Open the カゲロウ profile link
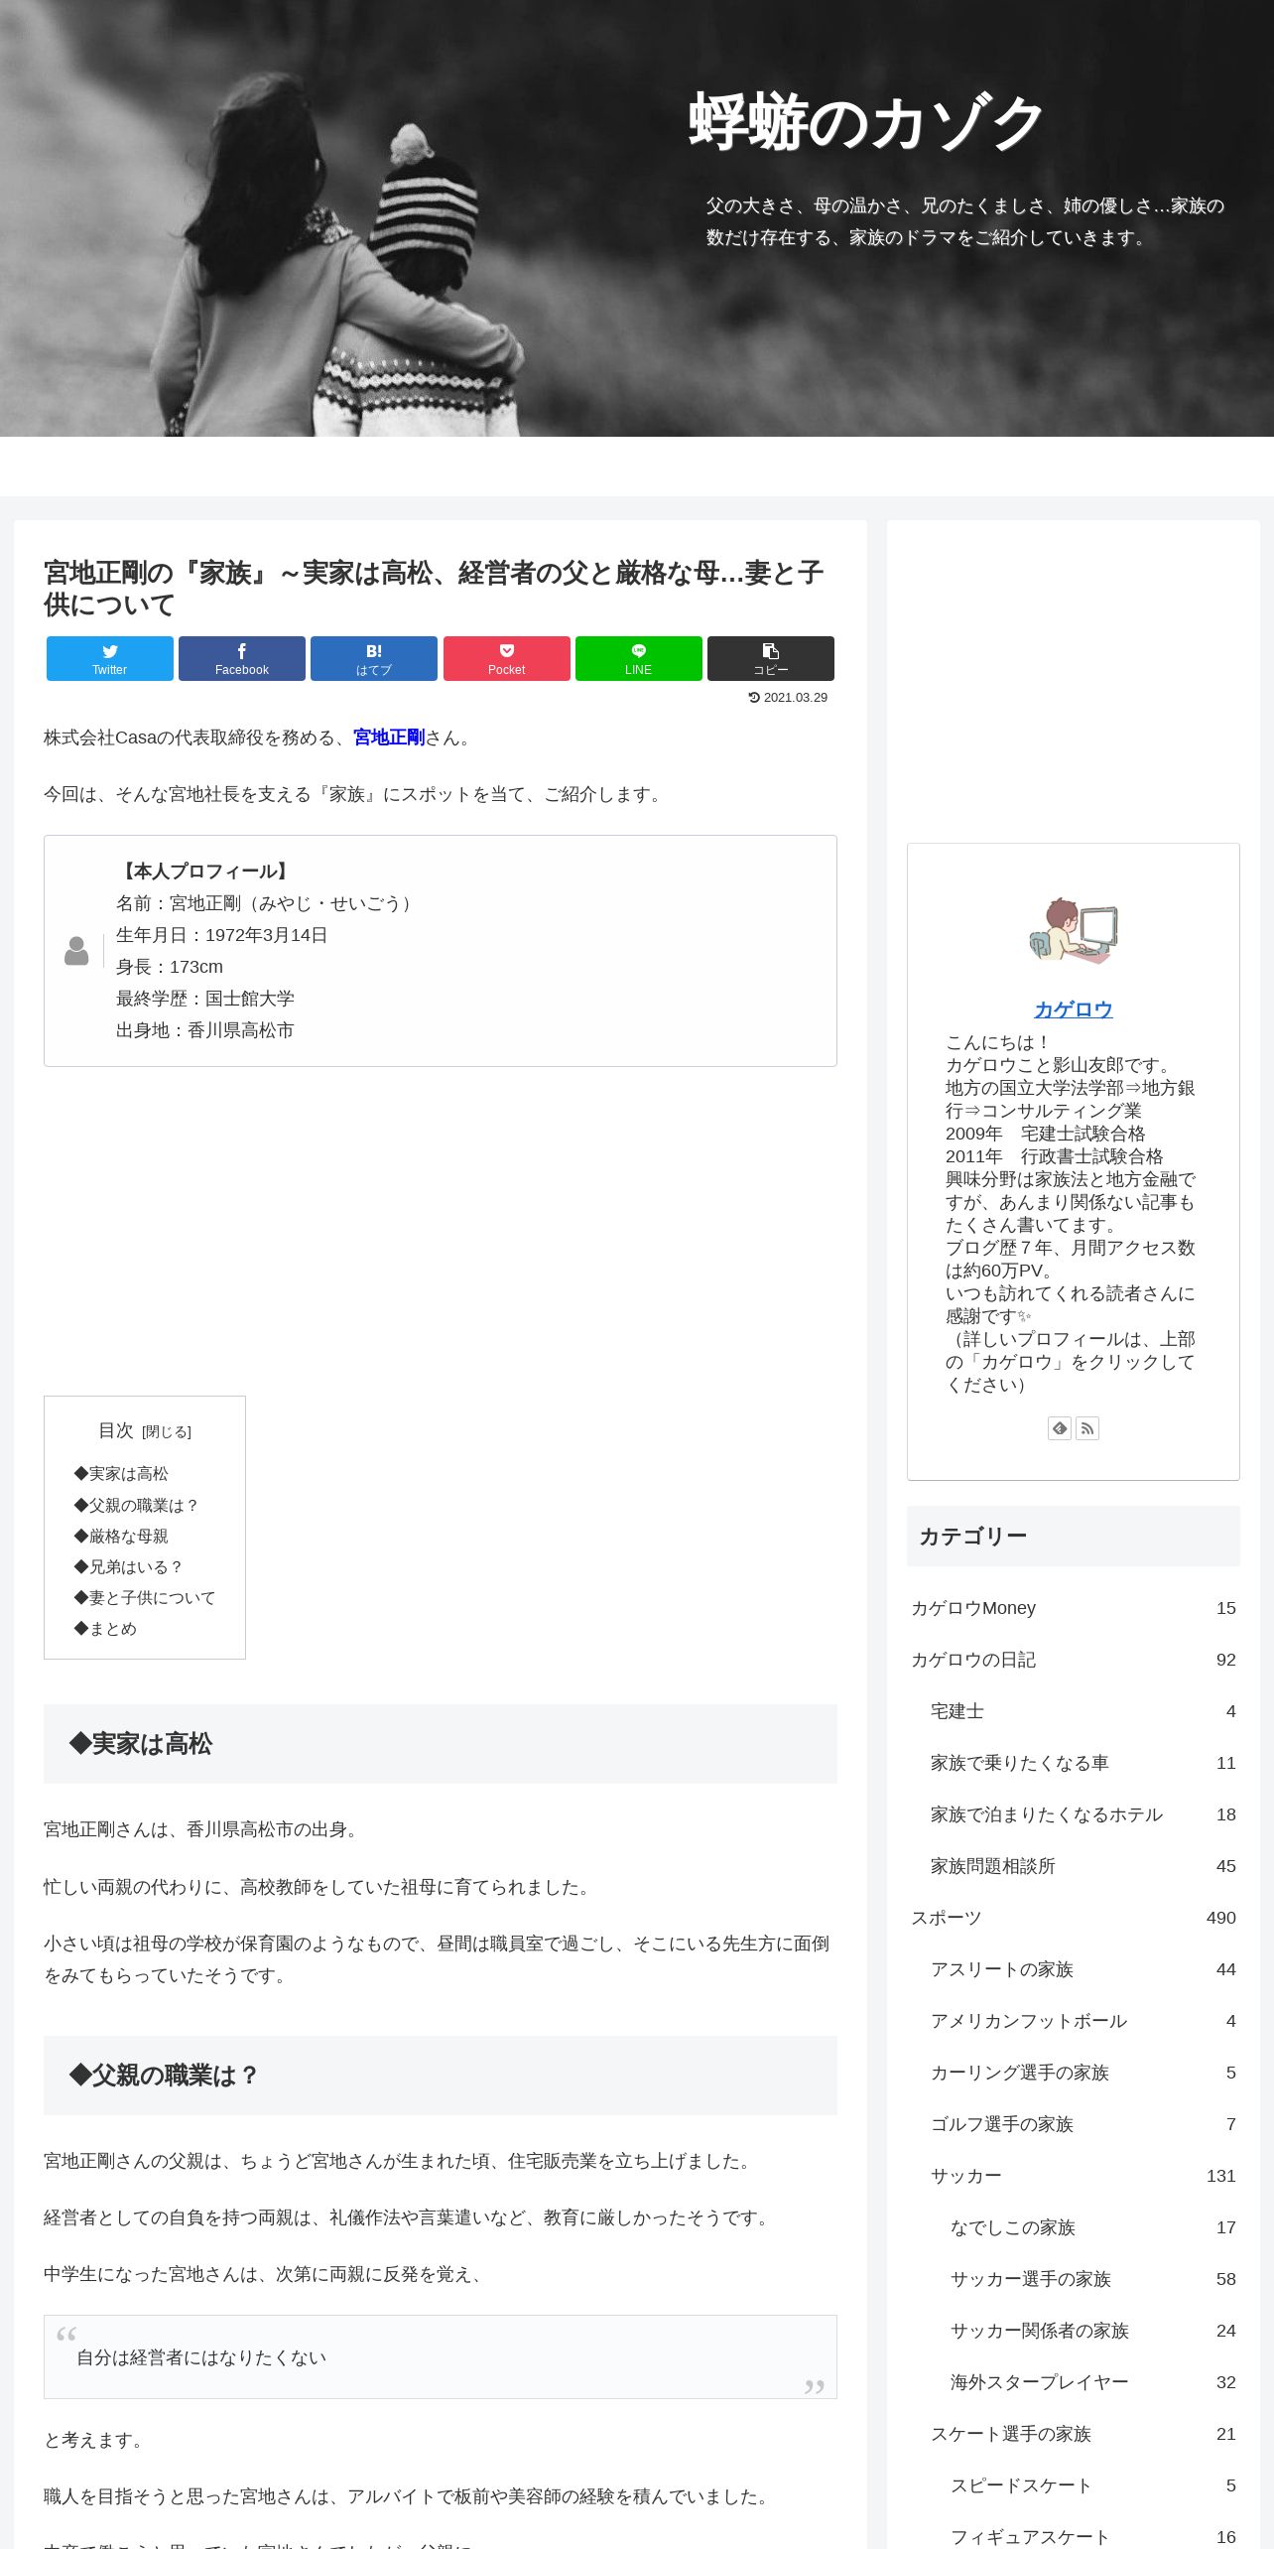The height and width of the screenshot is (2549, 1274). click(1074, 1009)
